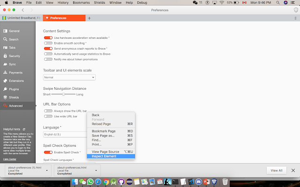The height and width of the screenshot is (187, 300).
Task: Open the Shields menu in menu bar
Action: click(x=99, y=2)
